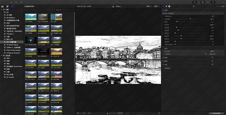This screenshot has height=115, width=226.
Task: Collapse the 字幕 titles category triangle
Action: (x=2, y=10)
